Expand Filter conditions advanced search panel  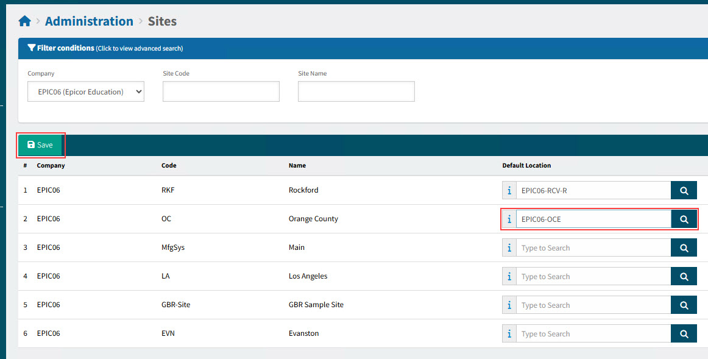(x=105, y=48)
